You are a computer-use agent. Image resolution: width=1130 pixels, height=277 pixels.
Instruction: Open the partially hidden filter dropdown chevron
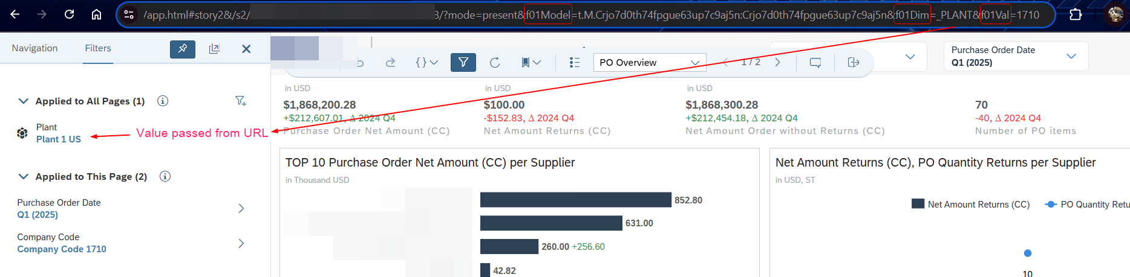pyautogui.click(x=910, y=56)
